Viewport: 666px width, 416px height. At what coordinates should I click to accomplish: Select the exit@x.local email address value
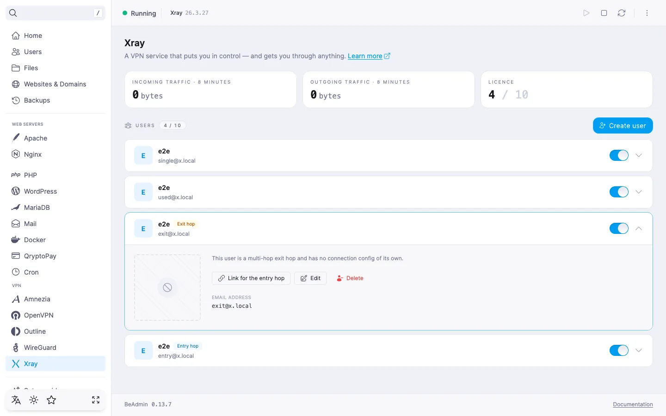232,306
